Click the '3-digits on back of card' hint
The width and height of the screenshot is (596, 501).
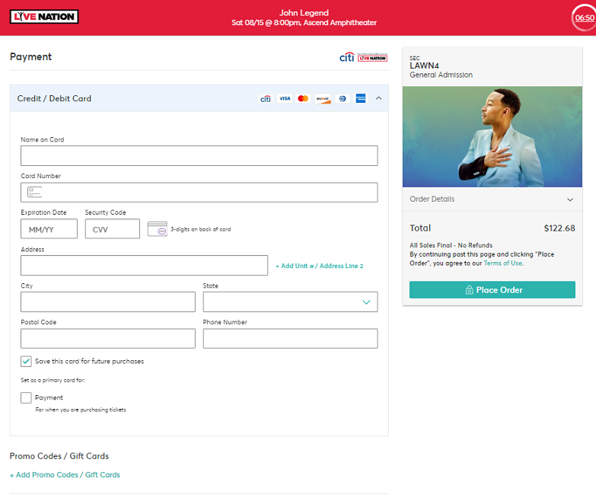[x=201, y=229]
